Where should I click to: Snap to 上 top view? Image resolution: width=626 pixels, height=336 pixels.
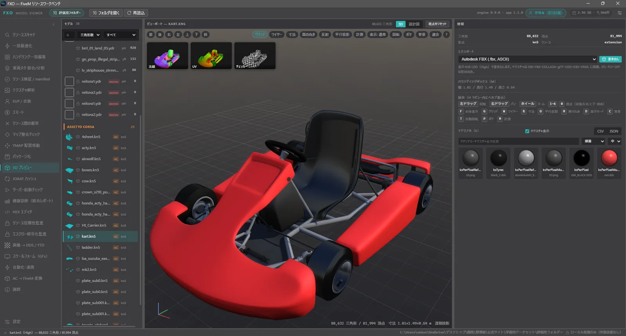pos(187,34)
